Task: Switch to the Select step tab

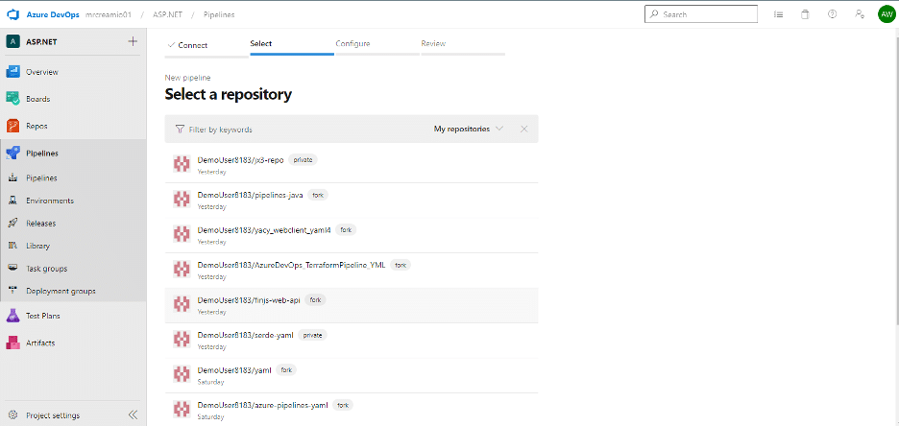Action: pos(292,45)
